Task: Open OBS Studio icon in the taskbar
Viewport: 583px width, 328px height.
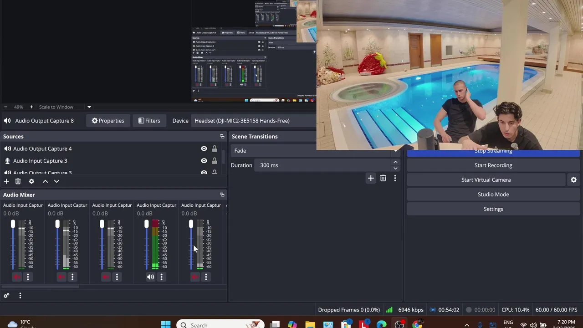Action: 399,325
